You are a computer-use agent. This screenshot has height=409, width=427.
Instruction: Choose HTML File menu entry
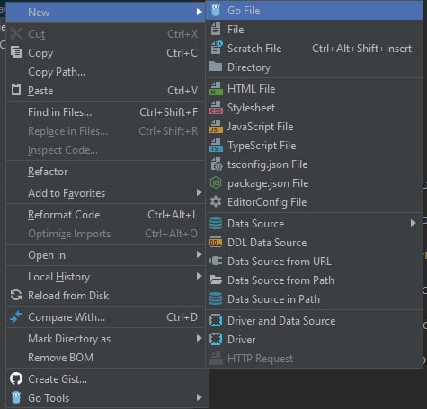coord(315,89)
